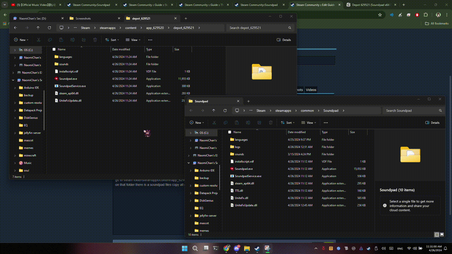Select DiskGenius in Soundpad navigation pane
The width and height of the screenshot is (452, 254).
pyautogui.click(x=206, y=200)
